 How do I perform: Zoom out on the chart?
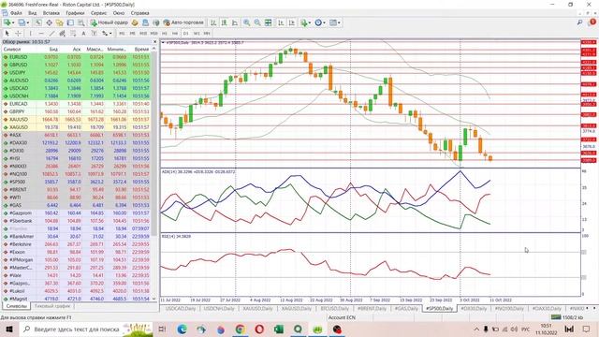pos(257,22)
